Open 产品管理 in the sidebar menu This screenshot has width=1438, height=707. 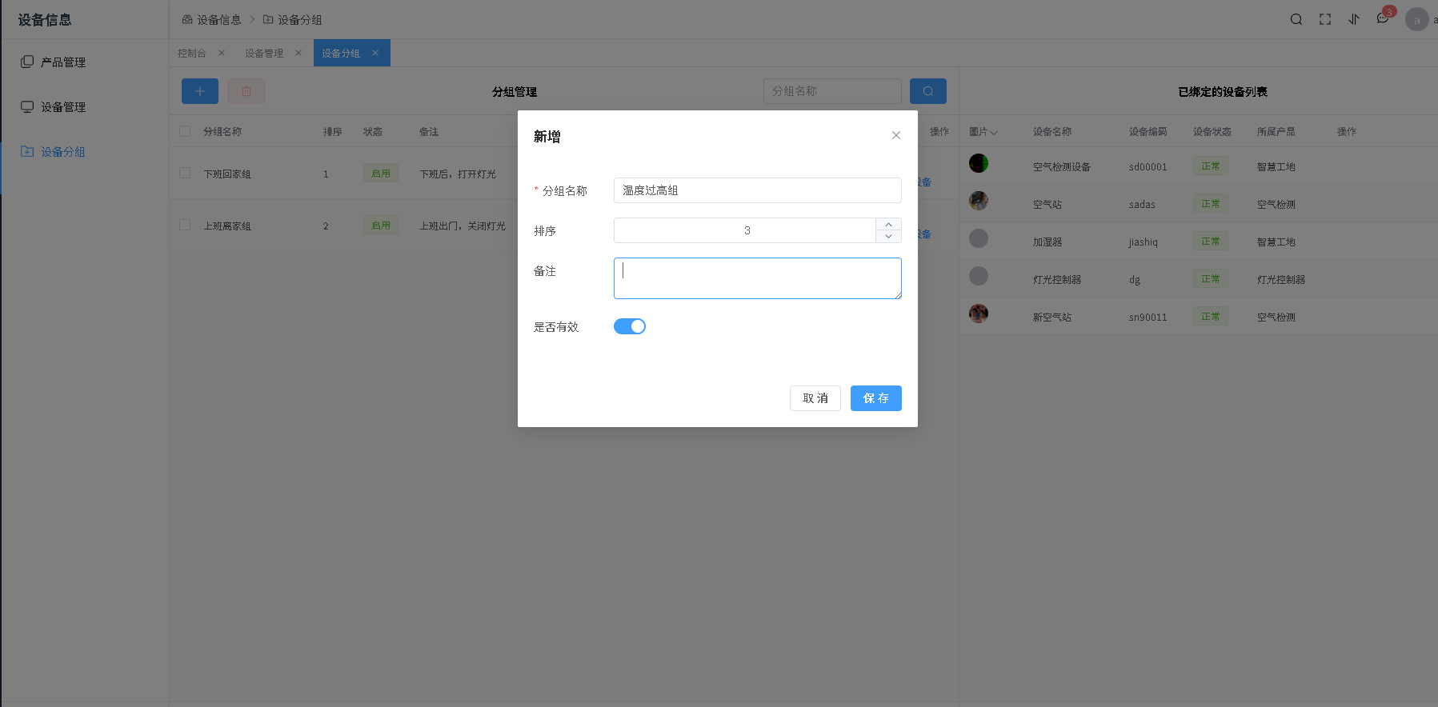(x=63, y=62)
